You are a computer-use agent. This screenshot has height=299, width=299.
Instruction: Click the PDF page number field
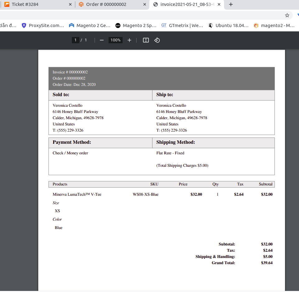pyautogui.click(x=75, y=40)
